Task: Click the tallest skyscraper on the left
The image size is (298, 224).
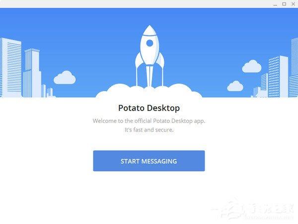Action: click(10, 68)
